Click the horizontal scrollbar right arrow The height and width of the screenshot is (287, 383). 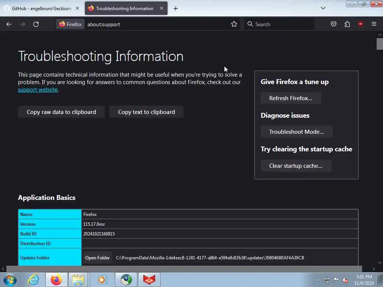(374, 269)
